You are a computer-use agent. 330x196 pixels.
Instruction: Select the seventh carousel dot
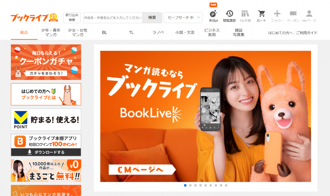(216, 185)
